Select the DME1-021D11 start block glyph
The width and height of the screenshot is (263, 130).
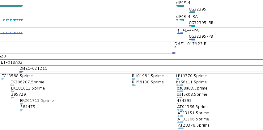(21, 72)
